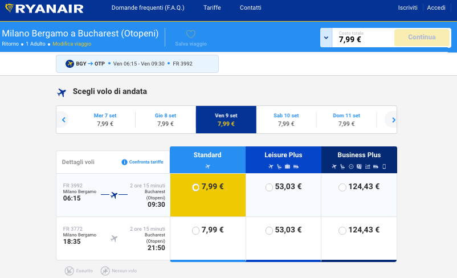Choose the Sab 10 set date tab
457x278 pixels.
(x=286, y=120)
